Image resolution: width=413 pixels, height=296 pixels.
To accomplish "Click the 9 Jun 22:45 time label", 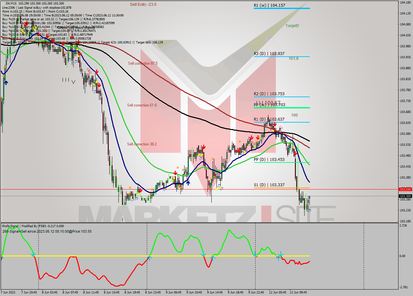I will point(256,292).
